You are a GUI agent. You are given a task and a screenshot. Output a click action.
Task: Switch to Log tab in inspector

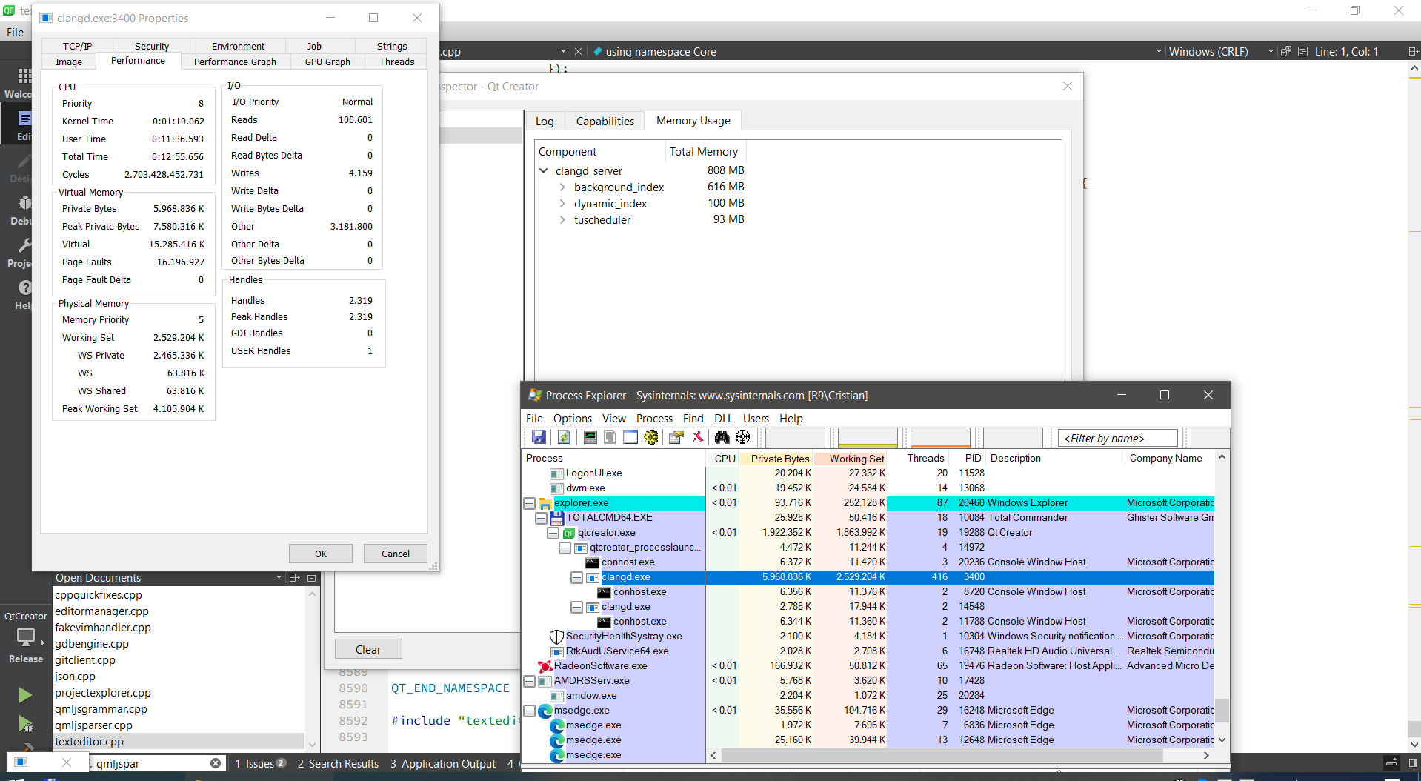point(545,122)
